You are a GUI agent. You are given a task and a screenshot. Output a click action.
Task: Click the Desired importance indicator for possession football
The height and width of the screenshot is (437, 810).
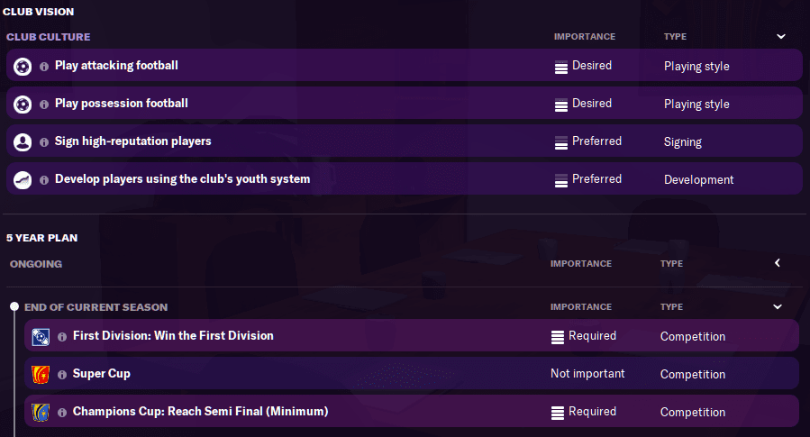click(x=561, y=105)
